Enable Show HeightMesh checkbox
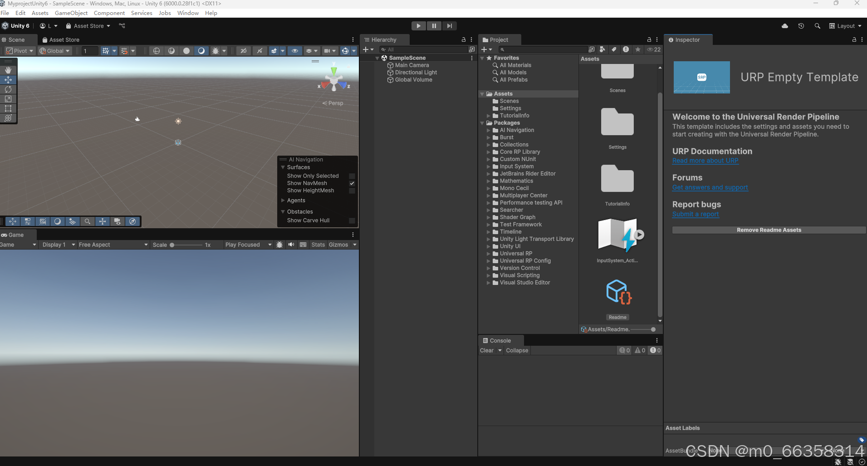Viewport: 867px width, 466px height. [x=352, y=191]
